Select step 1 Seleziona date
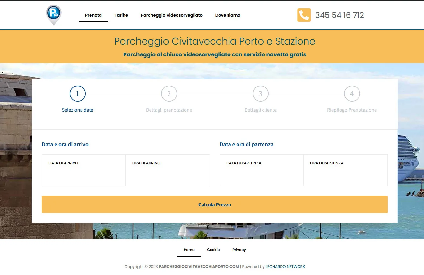 [78, 100]
